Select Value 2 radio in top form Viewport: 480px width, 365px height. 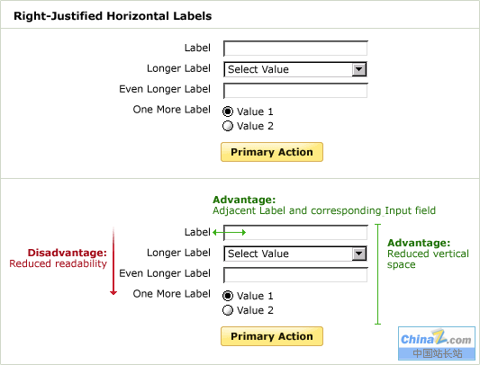point(228,126)
